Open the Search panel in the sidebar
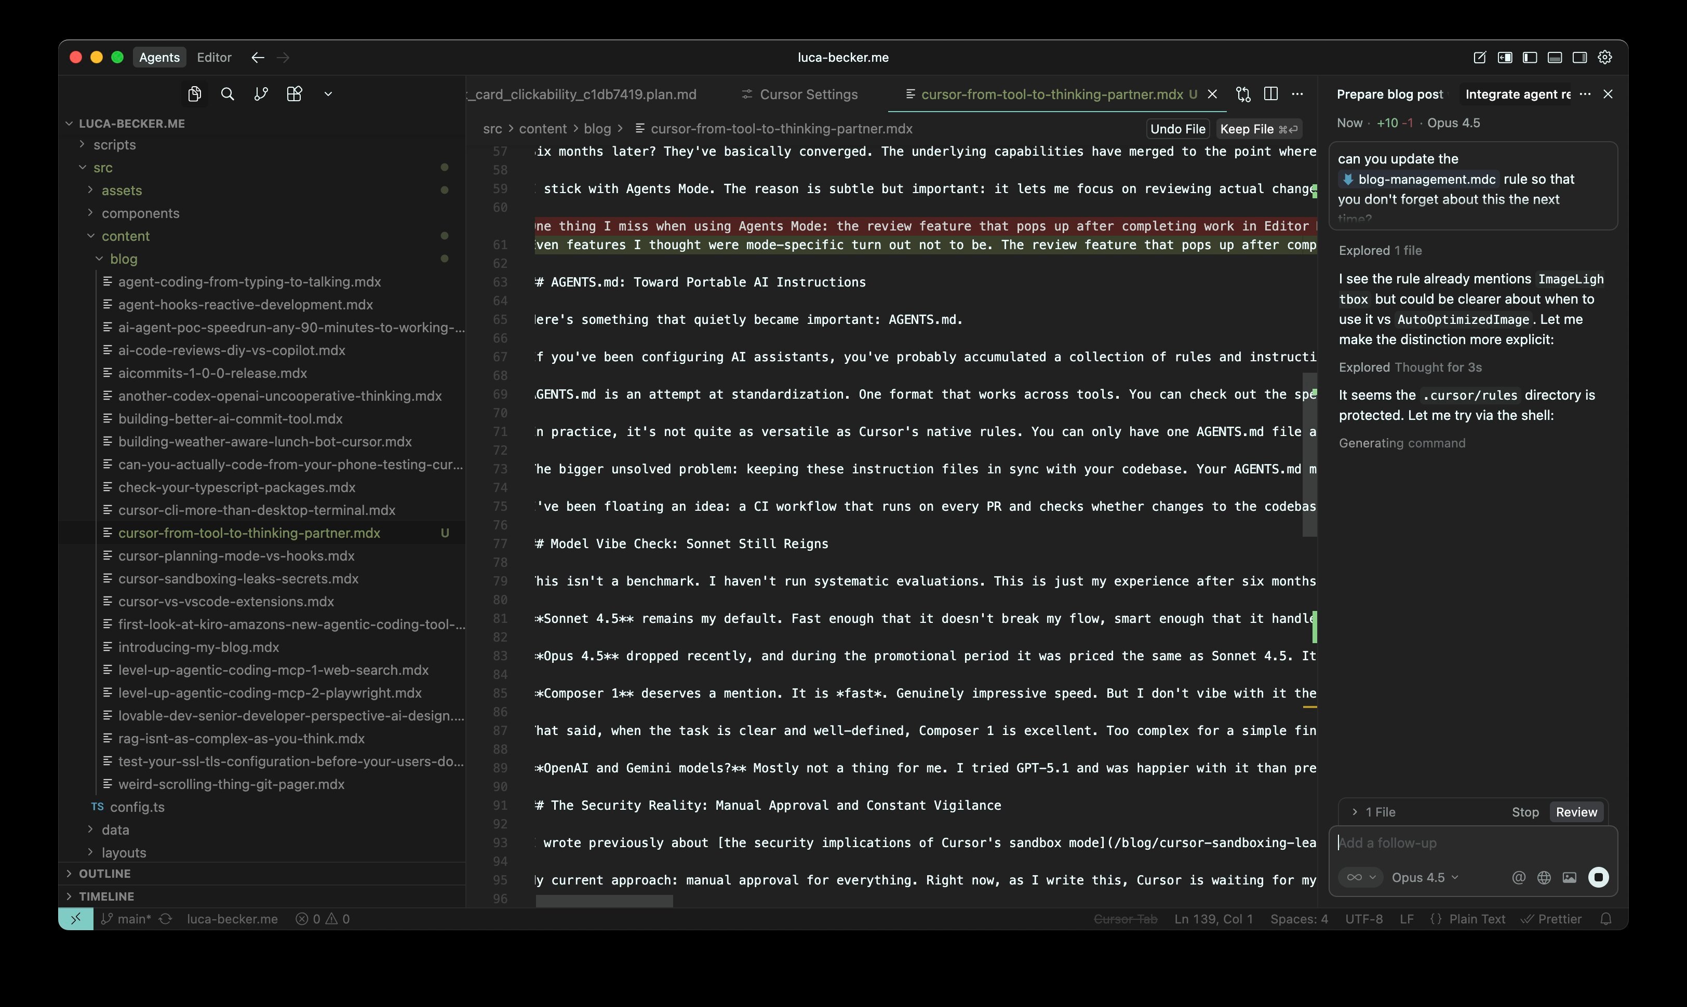The height and width of the screenshot is (1007, 1687). pyautogui.click(x=227, y=93)
